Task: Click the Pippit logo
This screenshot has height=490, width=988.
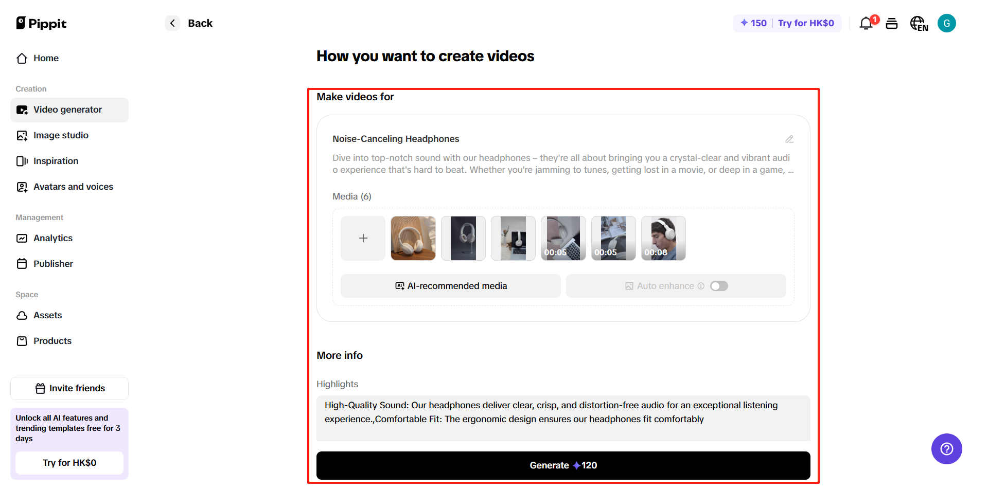Action: point(41,23)
